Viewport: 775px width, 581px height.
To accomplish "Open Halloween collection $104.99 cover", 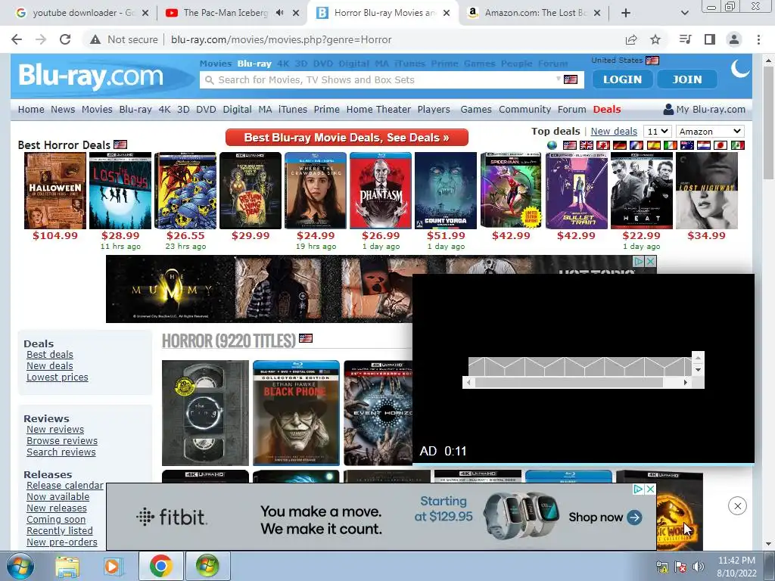I will [x=55, y=191].
